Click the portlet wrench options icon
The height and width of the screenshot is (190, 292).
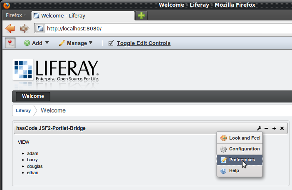click(x=260, y=128)
